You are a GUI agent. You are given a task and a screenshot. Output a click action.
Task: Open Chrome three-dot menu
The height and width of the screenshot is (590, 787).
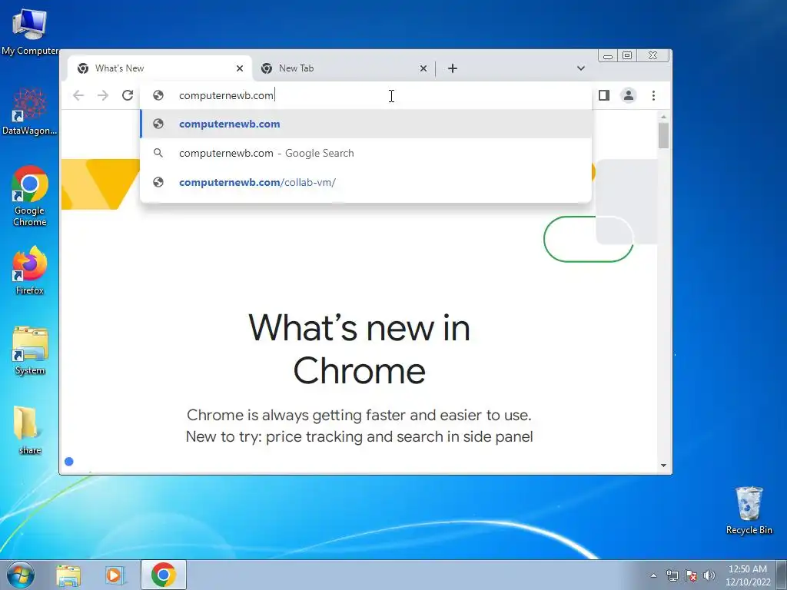(x=653, y=95)
